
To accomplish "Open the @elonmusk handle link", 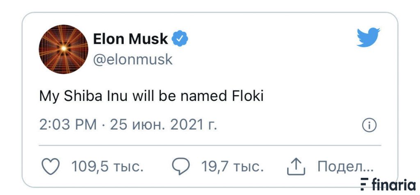I will click(x=132, y=59).
